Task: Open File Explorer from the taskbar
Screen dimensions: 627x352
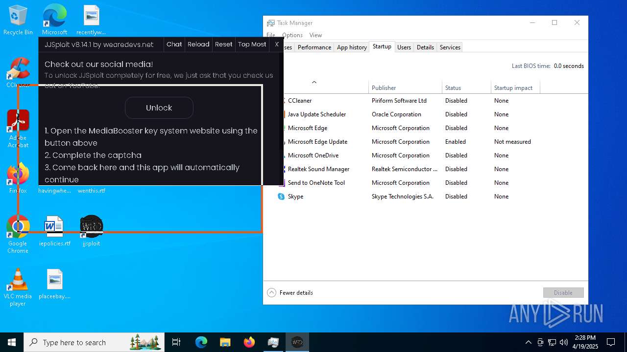Action: (225, 342)
